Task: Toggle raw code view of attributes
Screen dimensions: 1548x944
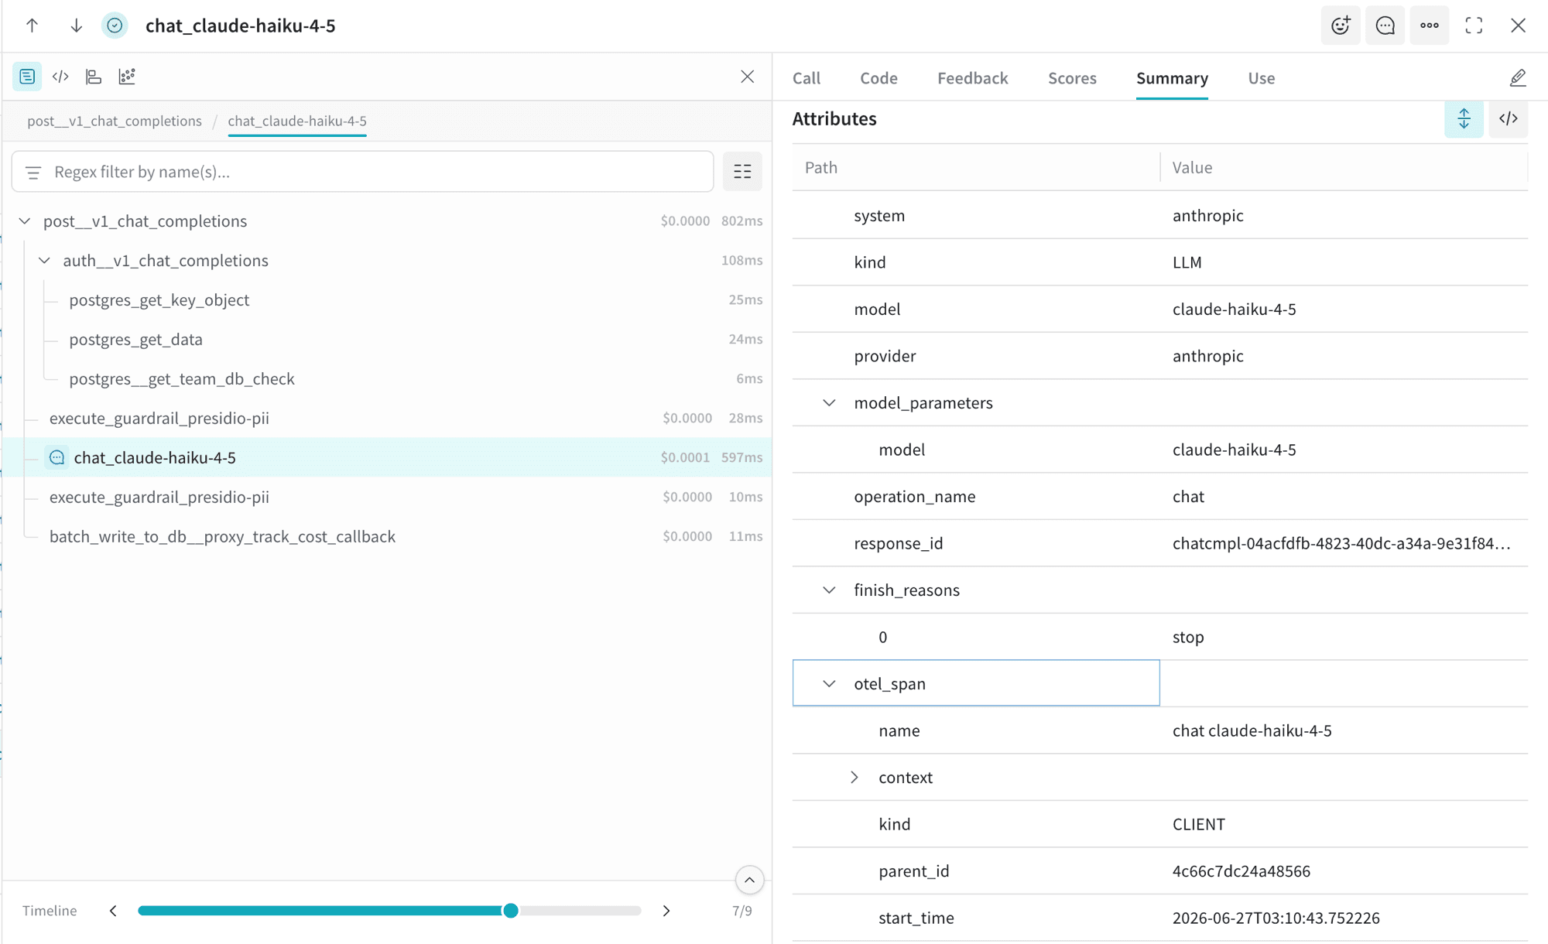Action: pyautogui.click(x=1508, y=119)
